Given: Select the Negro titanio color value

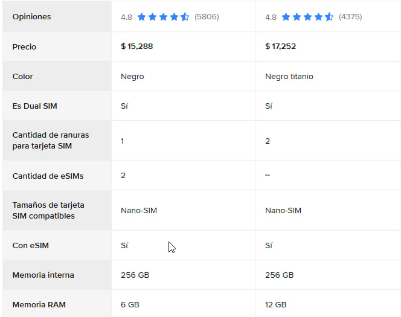Looking at the screenshot, I should point(289,77).
